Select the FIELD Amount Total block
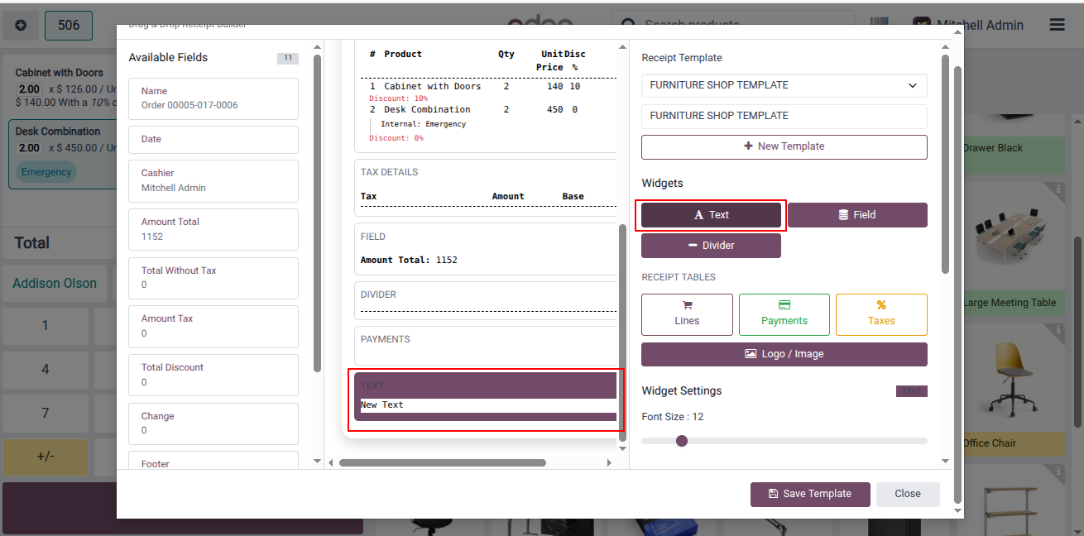The image size is (1084, 536). point(486,250)
